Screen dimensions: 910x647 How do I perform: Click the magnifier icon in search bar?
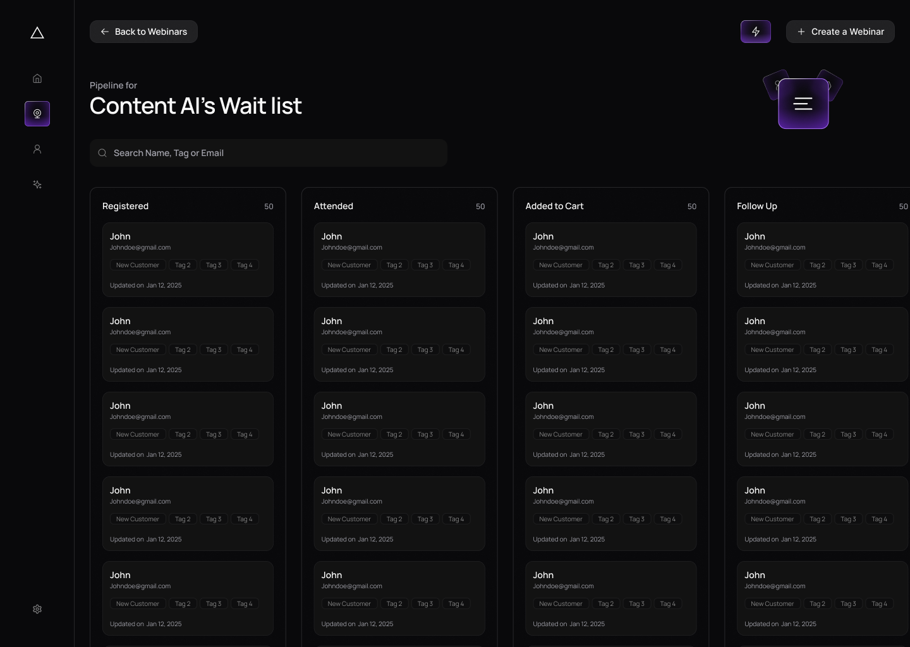pos(102,153)
